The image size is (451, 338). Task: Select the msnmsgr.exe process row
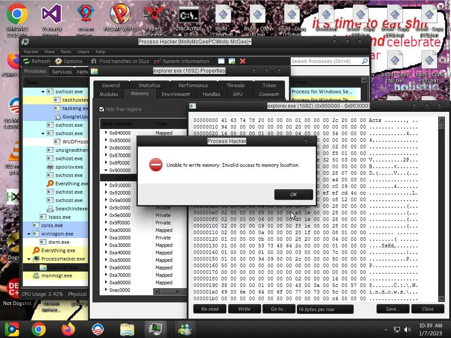click(x=55, y=276)
